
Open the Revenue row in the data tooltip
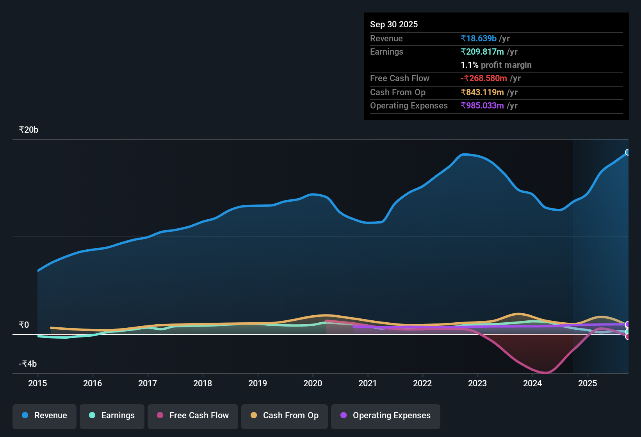click(386, 38)
